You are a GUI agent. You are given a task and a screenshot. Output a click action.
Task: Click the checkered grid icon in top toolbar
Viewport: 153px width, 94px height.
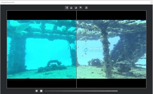click(x=86, y=8)
